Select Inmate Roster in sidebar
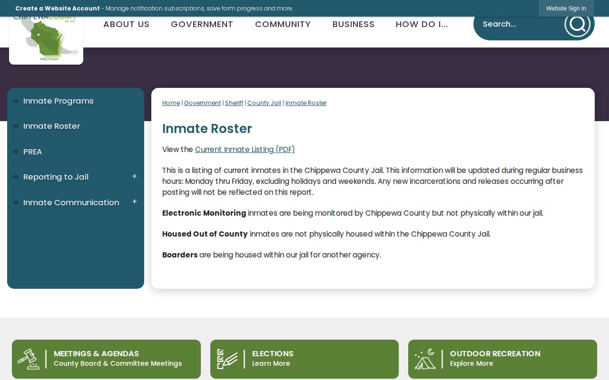This screenshot has width=609, height=380. tap(52, 126)
